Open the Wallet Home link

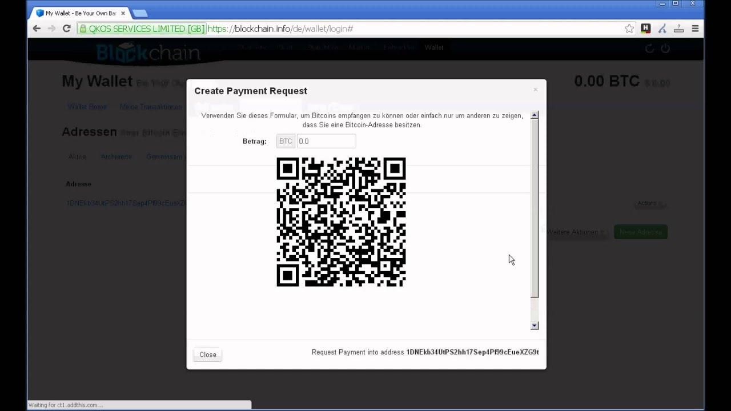tap(87, 107)
